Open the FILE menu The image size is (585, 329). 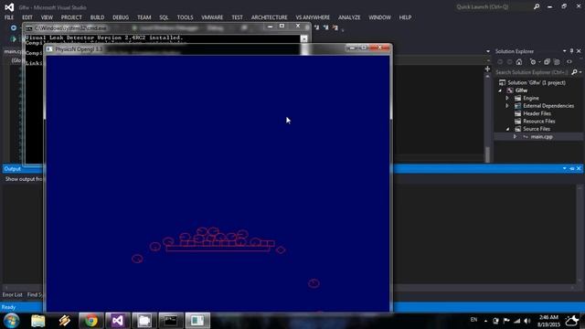(x=9, y=17)
